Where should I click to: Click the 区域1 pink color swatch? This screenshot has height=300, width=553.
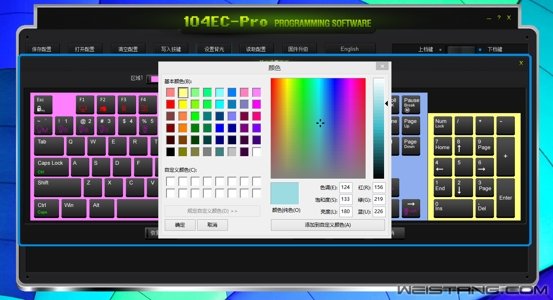(154, 79)
